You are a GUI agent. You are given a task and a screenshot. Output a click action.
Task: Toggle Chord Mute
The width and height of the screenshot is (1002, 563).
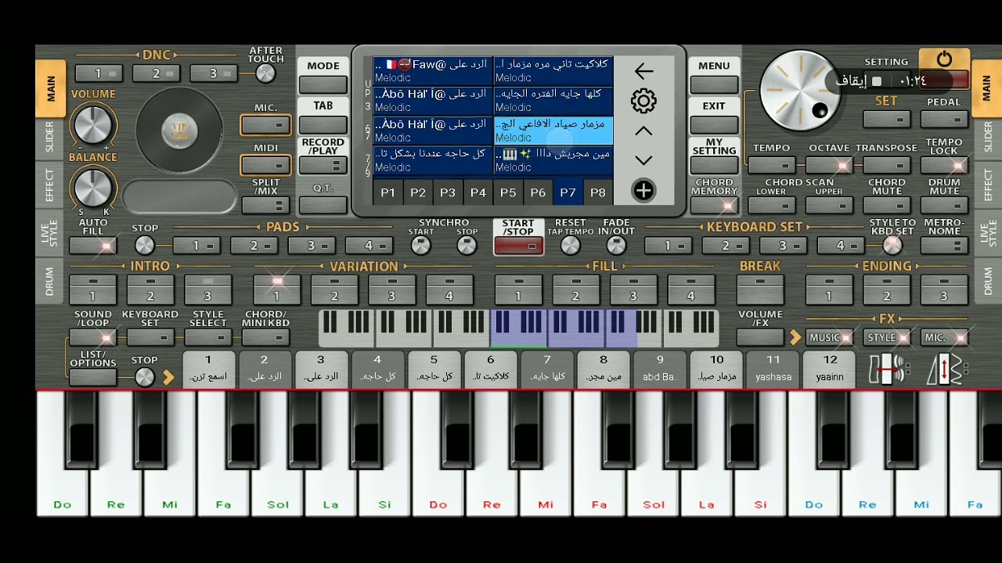click(887, 206)
